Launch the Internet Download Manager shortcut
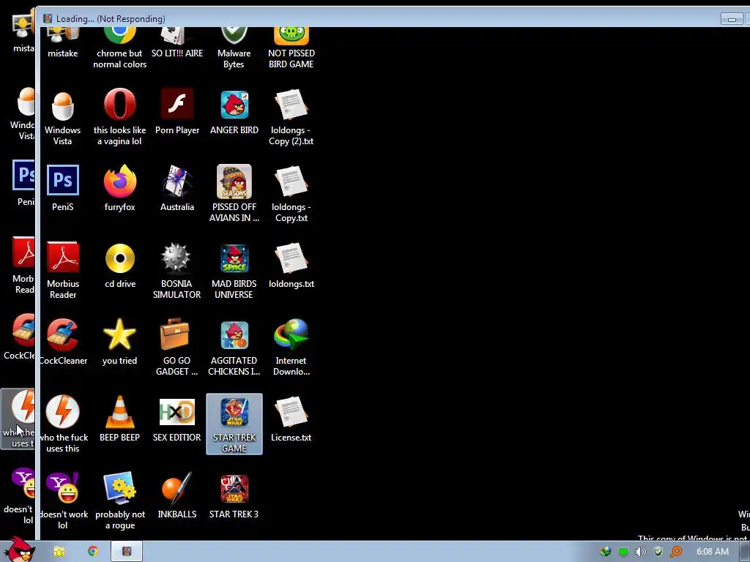Screen dimensions: 750x562 pos(291,334)
